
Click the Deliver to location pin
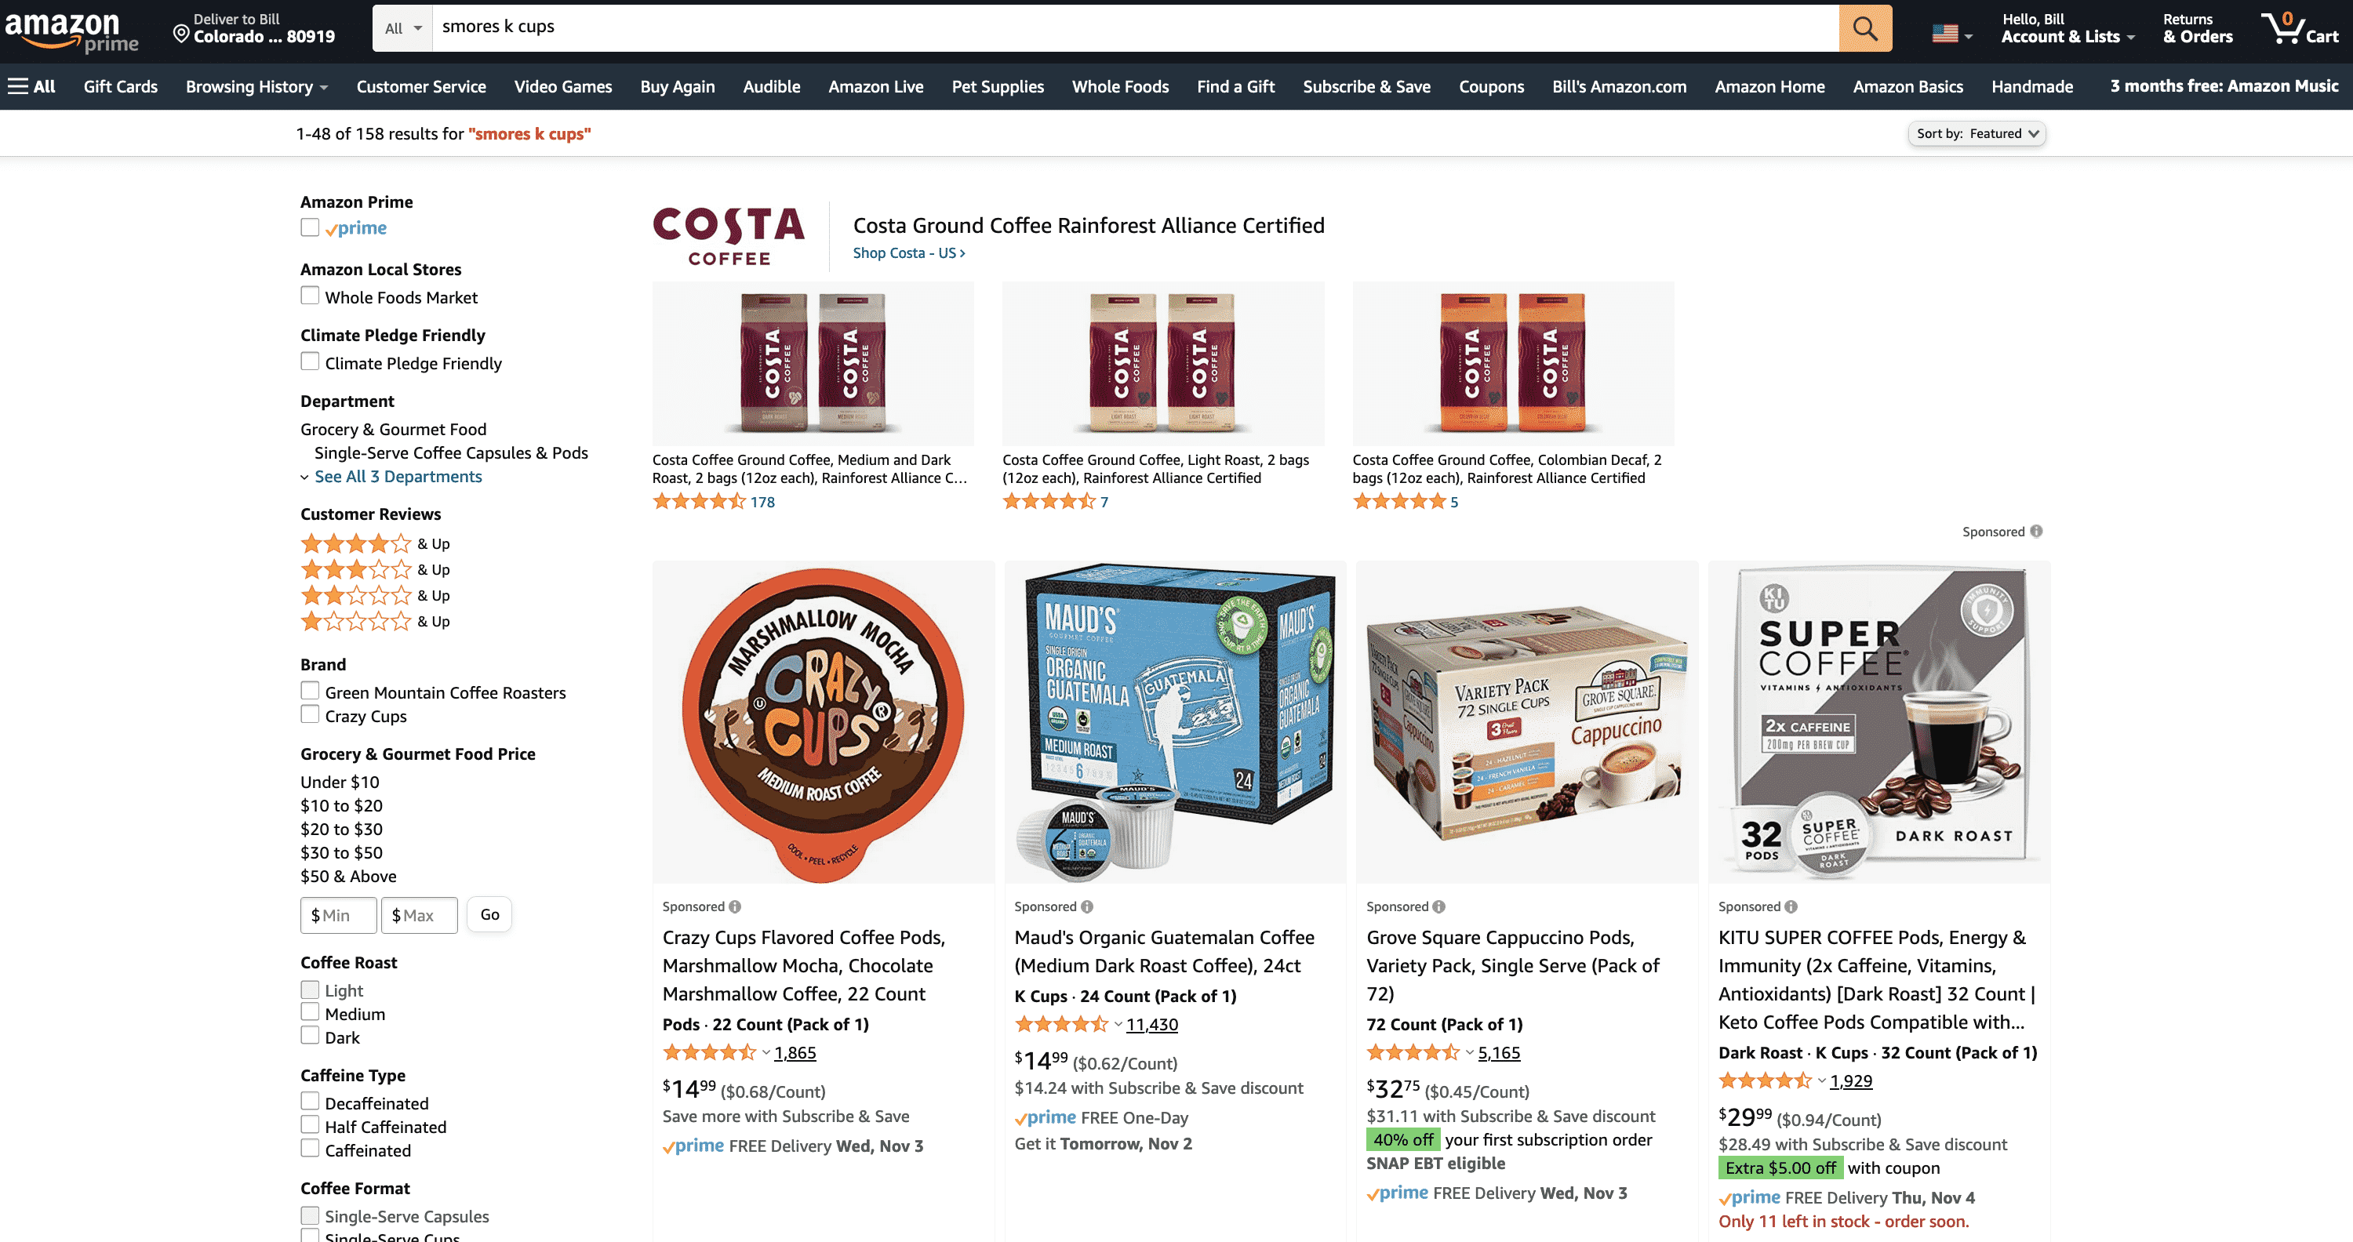[x=181, y=34]
